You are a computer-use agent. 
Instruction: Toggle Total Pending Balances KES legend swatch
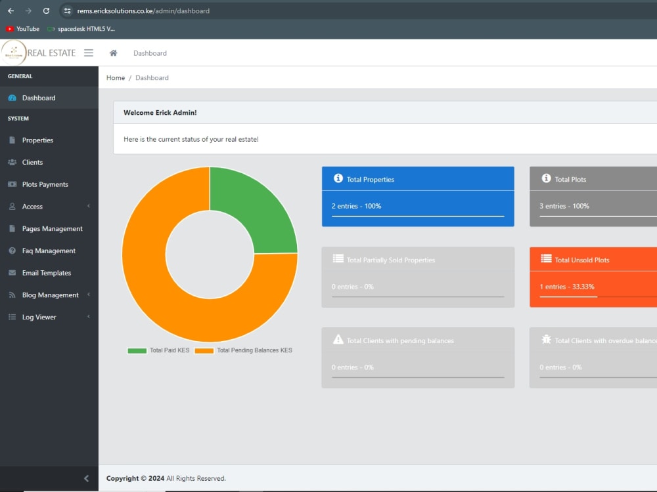[x=204, y=351]
